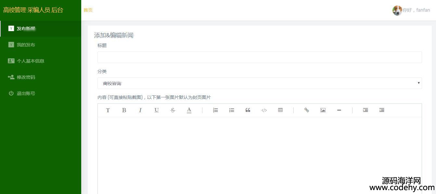The image size is (436, 194).
Task: Open the heading style tool (T icon)
Action: pyautogui.click(x=108, y=110)
